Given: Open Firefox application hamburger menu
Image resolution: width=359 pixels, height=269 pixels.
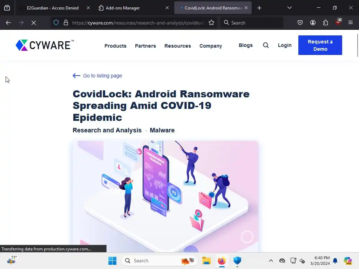Looking at the screenshot, I should point(351,23).
